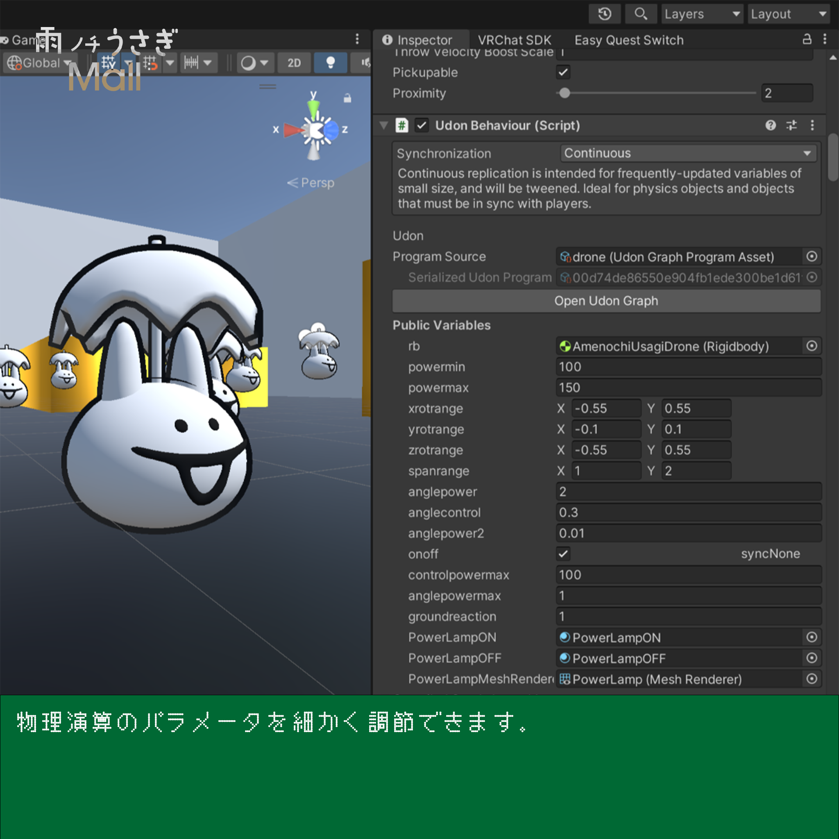839x839 pixels.
Task: Open the Synchronization Continuous dropdown
Action: [x=688, y=153]
